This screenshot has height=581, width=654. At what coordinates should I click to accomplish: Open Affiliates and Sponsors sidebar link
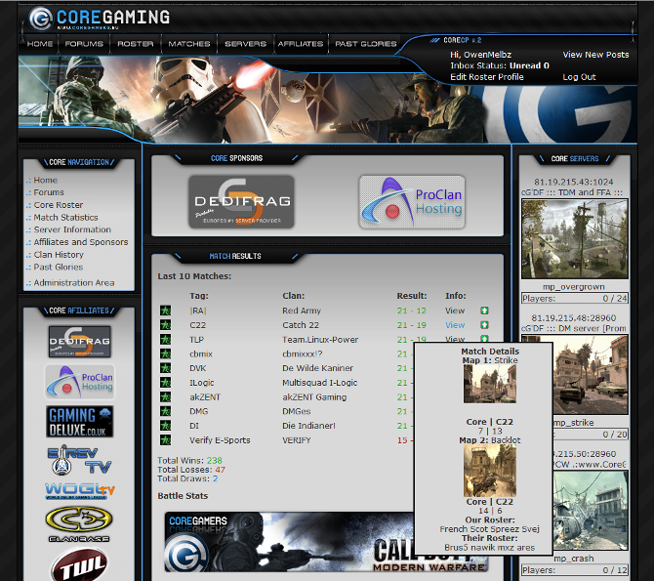pos(81,242)
